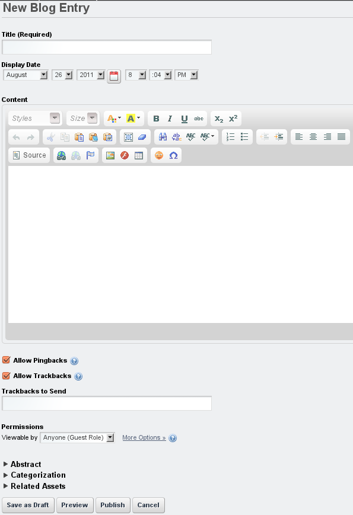Viewport: 353px width, 515px height.
Task: Expand the Related Assets section
Action: (x=34, y=486)
